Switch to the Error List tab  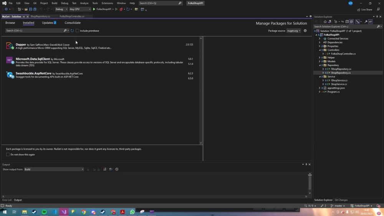click(7, 200)
